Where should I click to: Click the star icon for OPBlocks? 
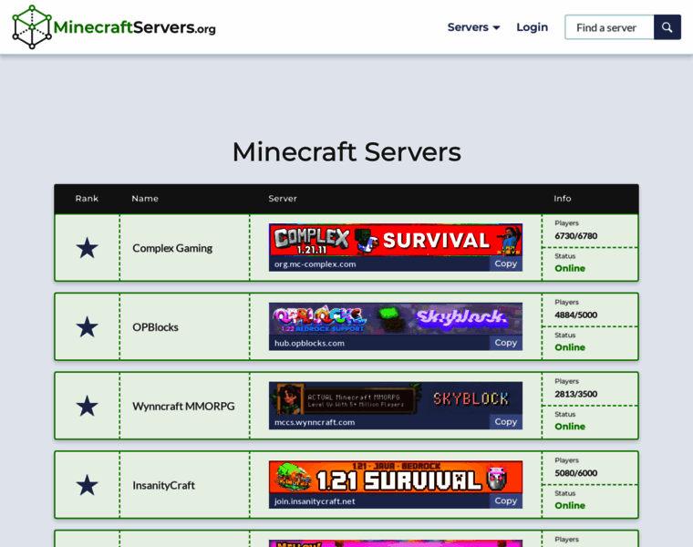(x=87, y=327)
